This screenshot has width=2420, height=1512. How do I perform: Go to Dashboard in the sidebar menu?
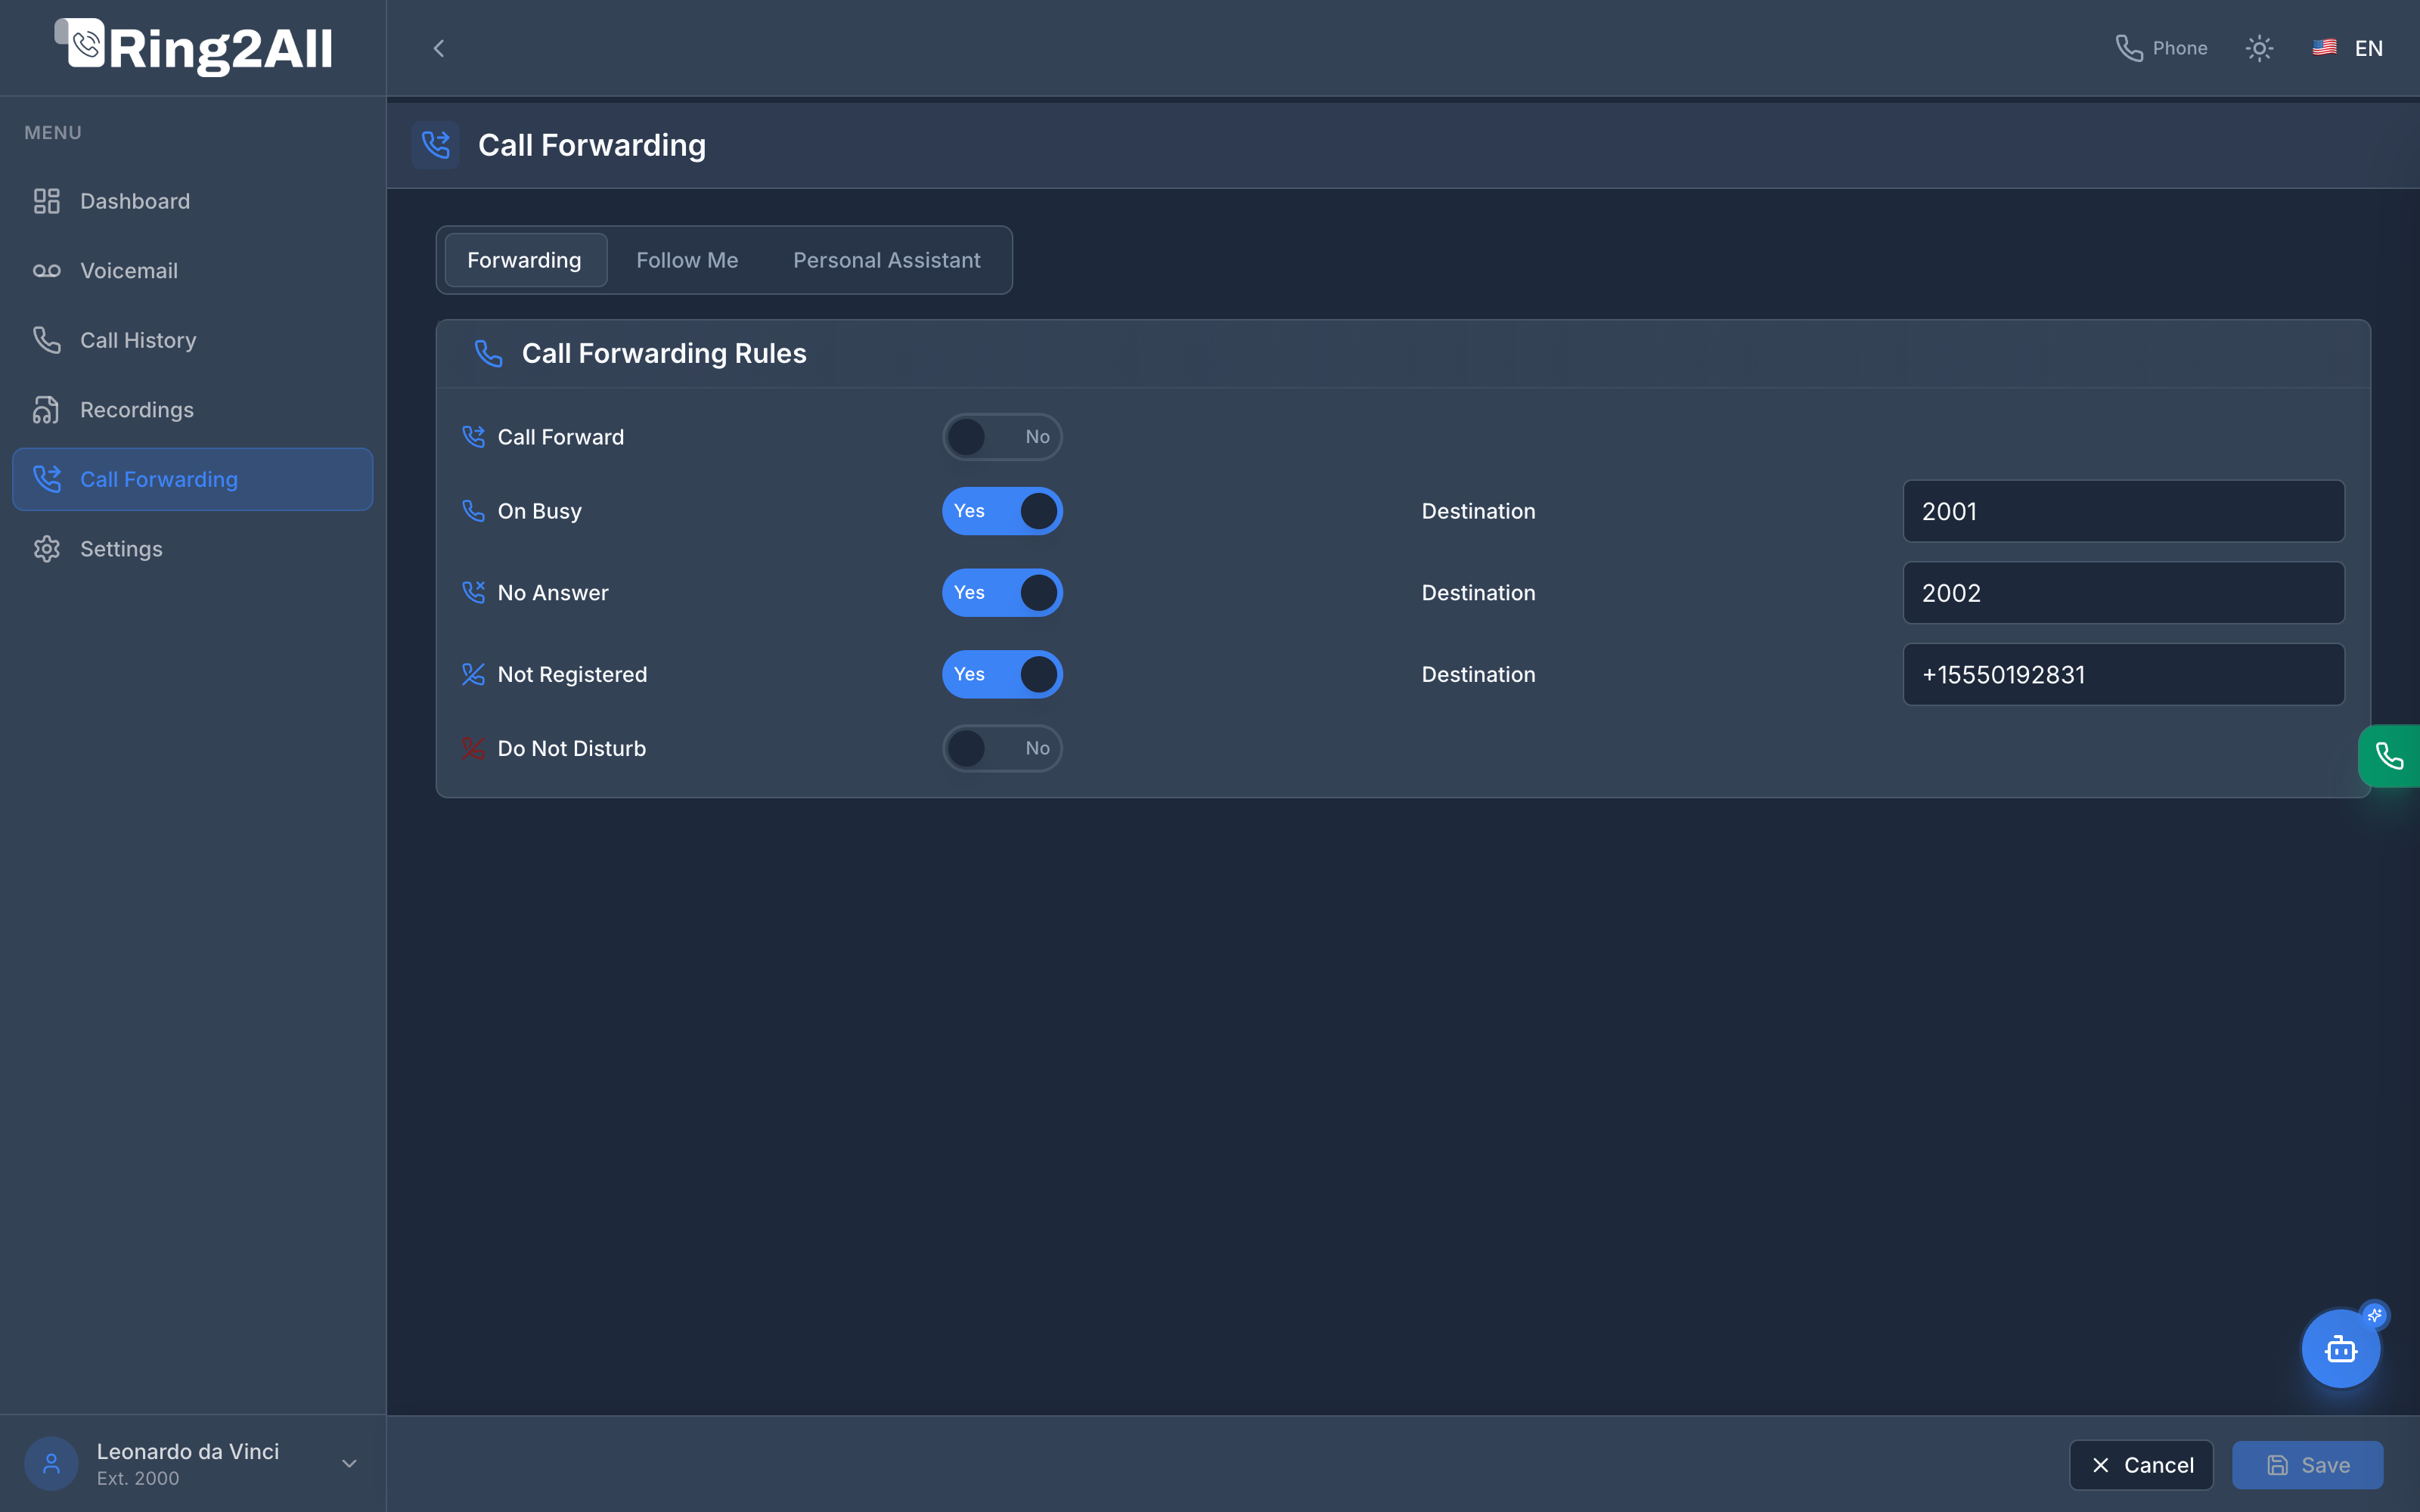click(192, 201)
